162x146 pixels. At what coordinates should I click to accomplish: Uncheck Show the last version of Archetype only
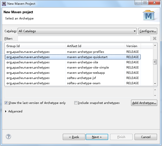pos(6,103)
